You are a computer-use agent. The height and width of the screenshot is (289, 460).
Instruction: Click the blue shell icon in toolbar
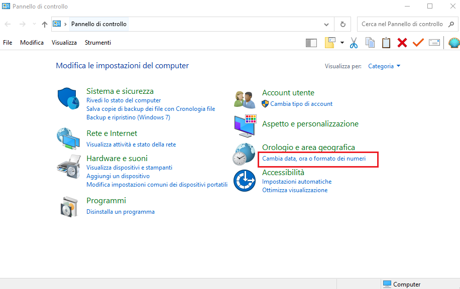point(454,43)
